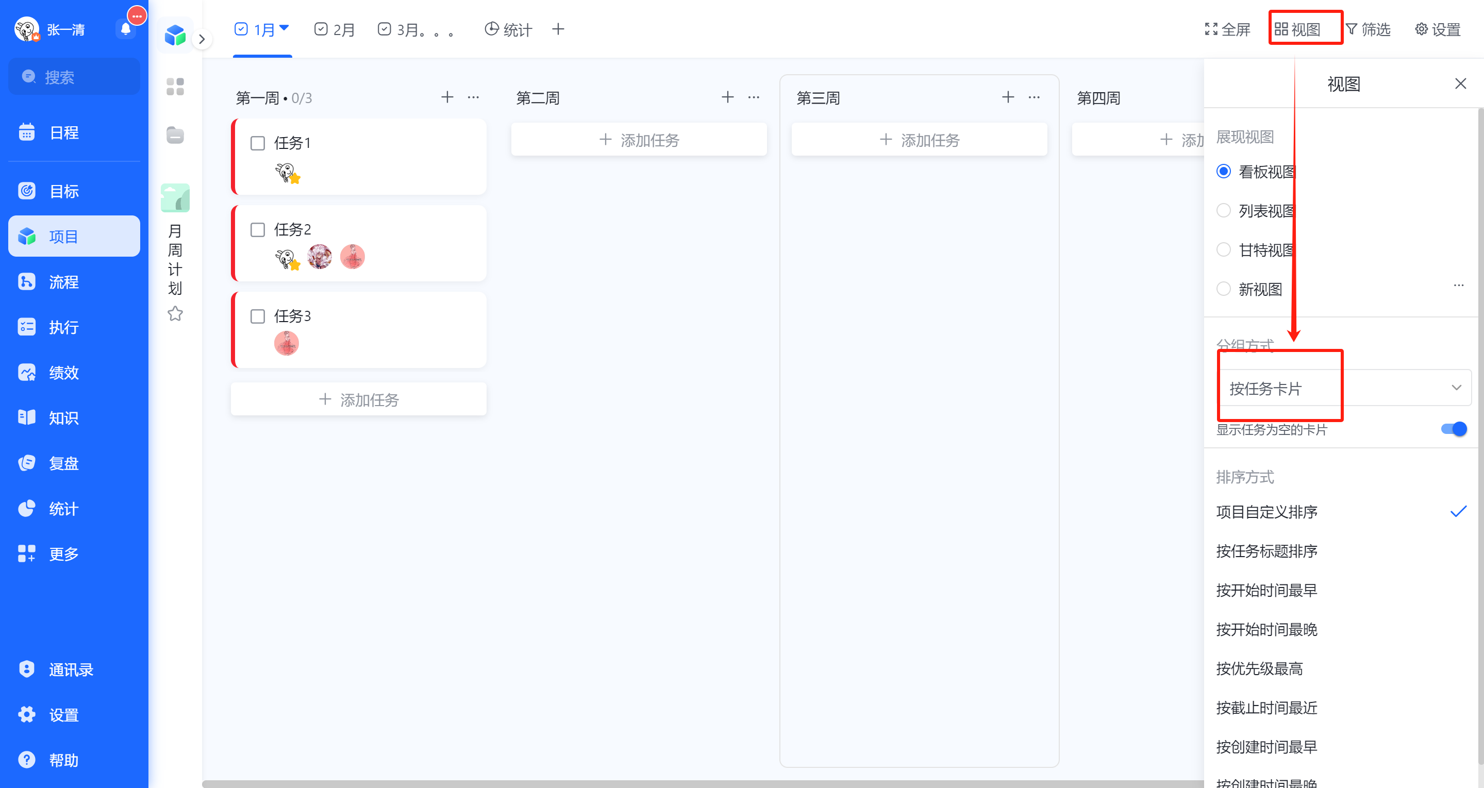This screenshot has width=1484, height=788.
Task: Click the horizontal scrollbar at the bottom of the board
Action: coord(703,783)
